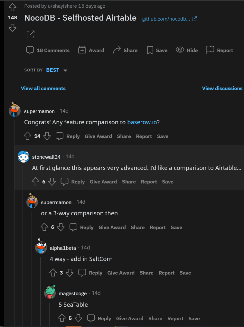
Task: Switch to View discussions
Action: 222,88
